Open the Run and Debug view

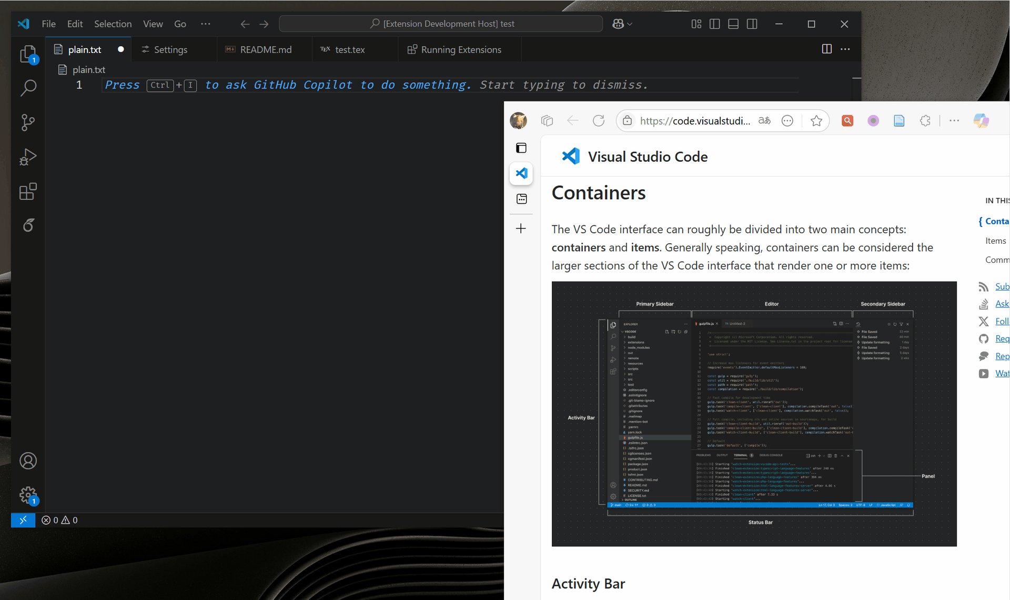28,156
